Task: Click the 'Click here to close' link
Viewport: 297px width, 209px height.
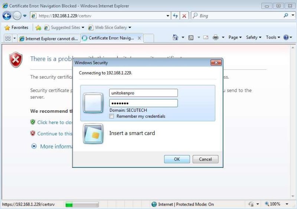Action: pyautogui.click(x=55, y=123)
